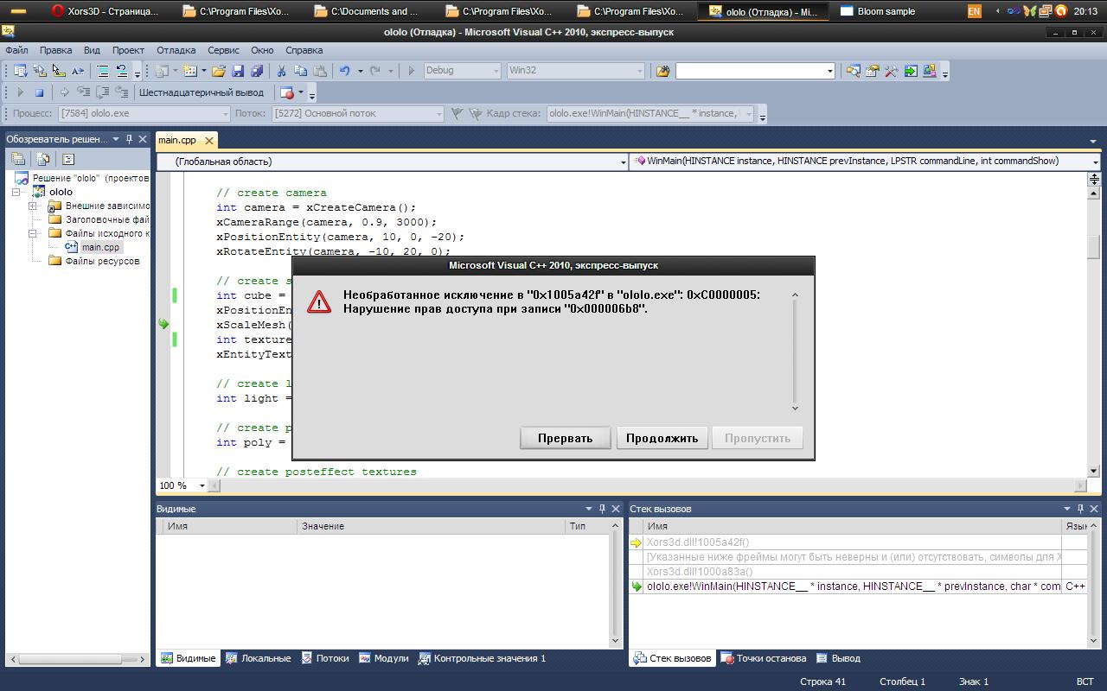Toggle pin on Solution Explorer panel
Screen dimensions: 1107x691
(x=129, y=139)
